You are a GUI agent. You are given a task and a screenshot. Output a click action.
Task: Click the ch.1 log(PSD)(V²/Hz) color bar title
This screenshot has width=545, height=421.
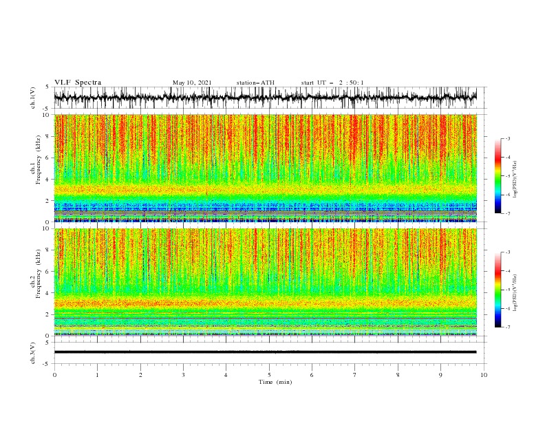(515, 180)
